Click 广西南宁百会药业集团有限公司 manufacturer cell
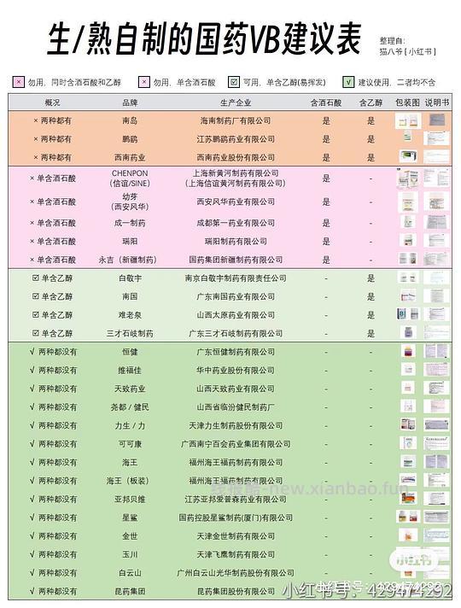Image resolution: width=461 pixels, height=608 pixels. [236, 444]
